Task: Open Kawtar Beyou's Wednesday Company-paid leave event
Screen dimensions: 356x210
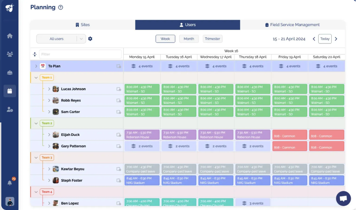Action: pyautogui.click(x=216, y=169)
